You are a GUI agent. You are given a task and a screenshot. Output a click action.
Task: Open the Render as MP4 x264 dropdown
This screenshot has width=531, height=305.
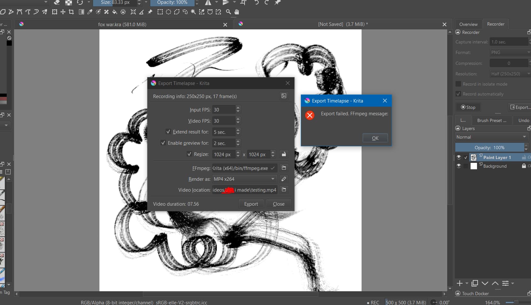coord(244,179)
